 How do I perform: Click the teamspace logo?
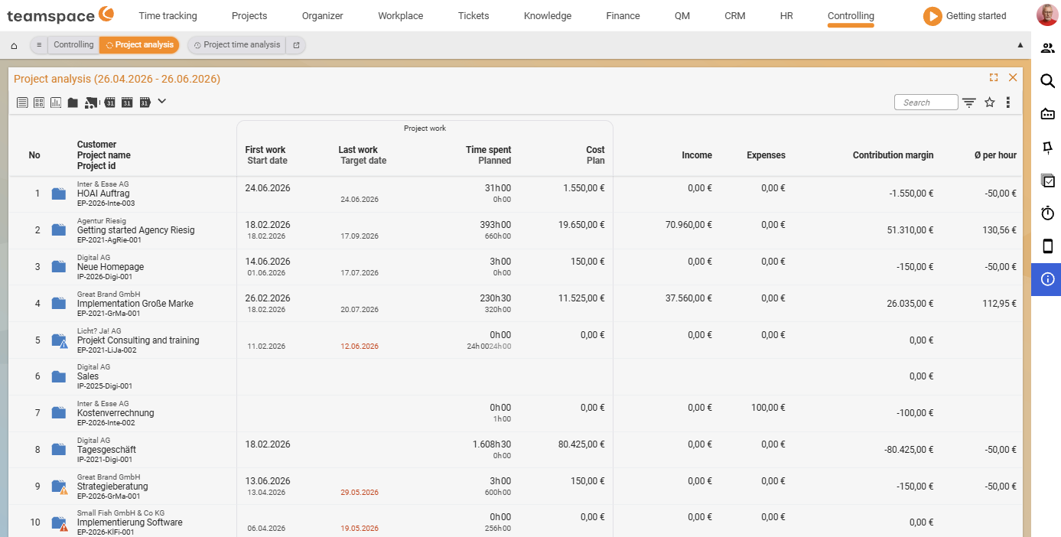(60, 15)
